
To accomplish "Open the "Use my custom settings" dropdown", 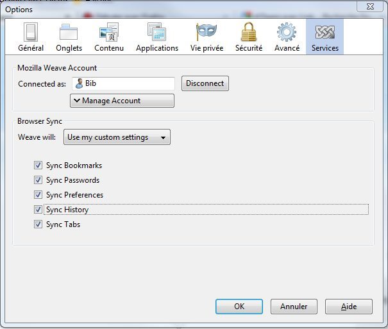I will pyautogui.click(x=117, y=137).
